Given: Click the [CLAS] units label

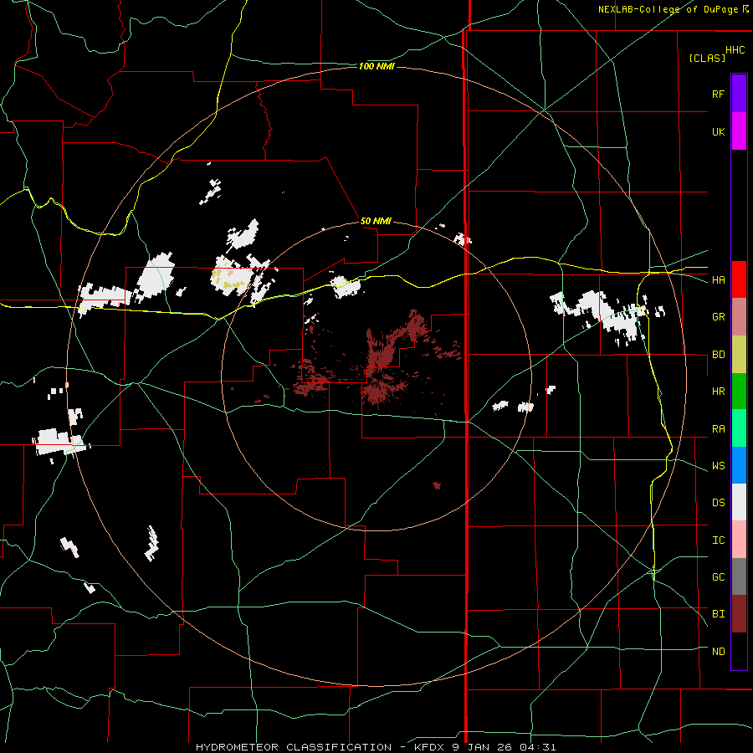Looking at the screenshot, I should 707,58.
